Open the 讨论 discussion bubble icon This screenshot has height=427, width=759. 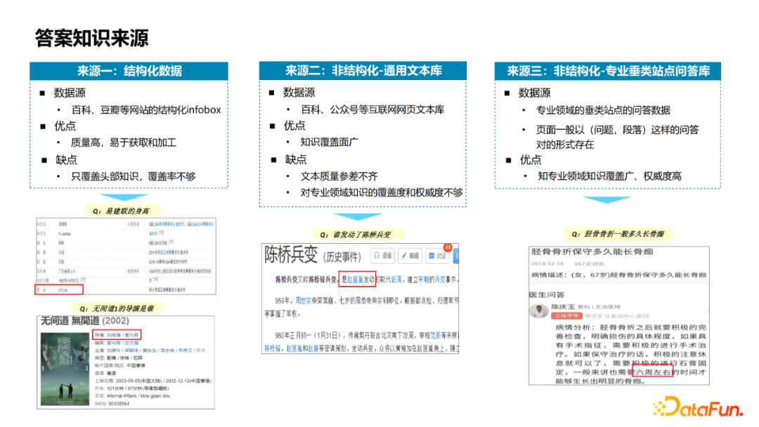coord(432,256)
